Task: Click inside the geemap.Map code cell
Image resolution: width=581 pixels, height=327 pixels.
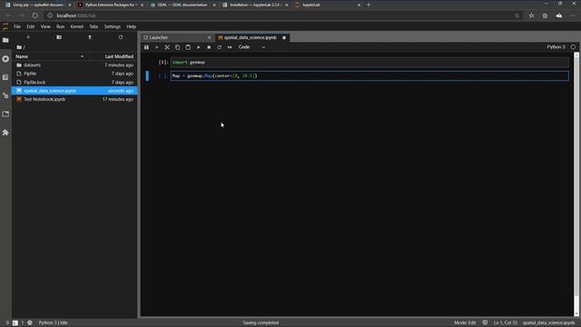Action: coord(369,75)
